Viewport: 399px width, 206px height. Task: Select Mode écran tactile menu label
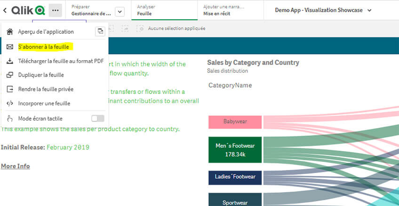click(x=40, y=119)
